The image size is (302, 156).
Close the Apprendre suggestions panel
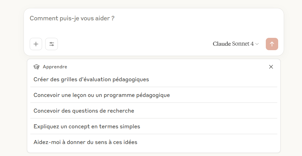pyautogui.click(x=271, y=67)
